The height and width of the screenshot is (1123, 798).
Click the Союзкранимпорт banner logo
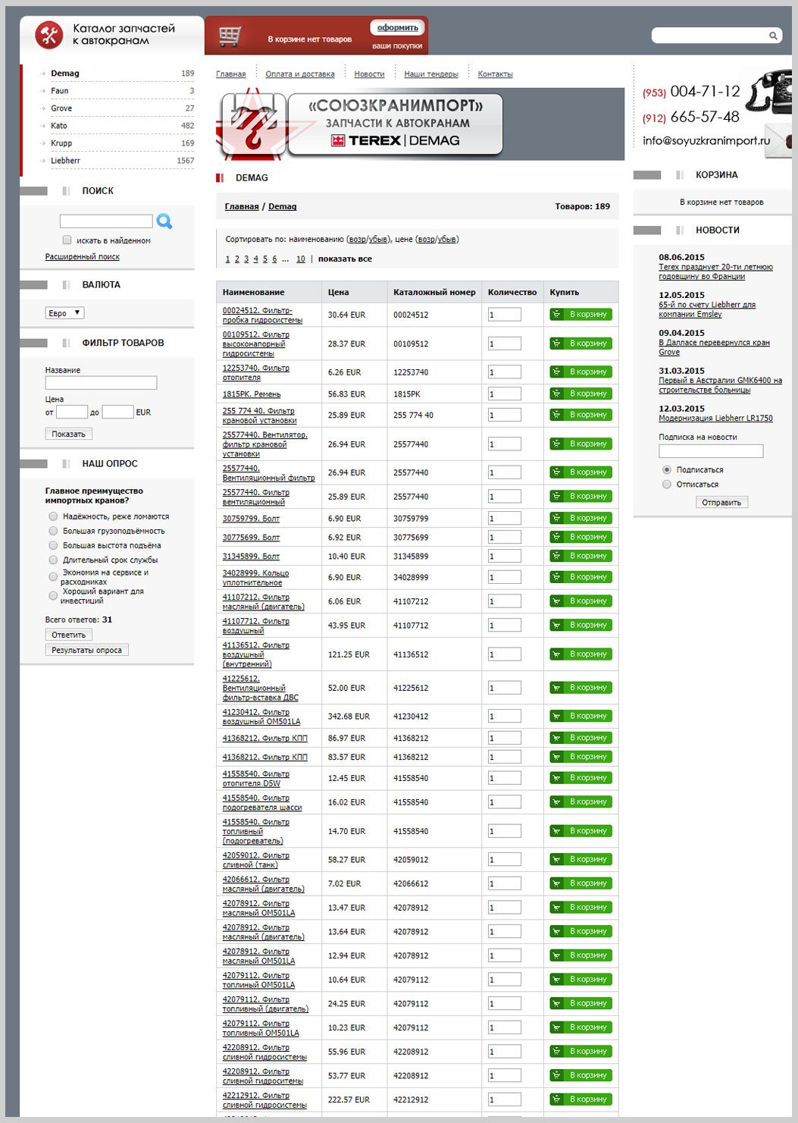361,125
